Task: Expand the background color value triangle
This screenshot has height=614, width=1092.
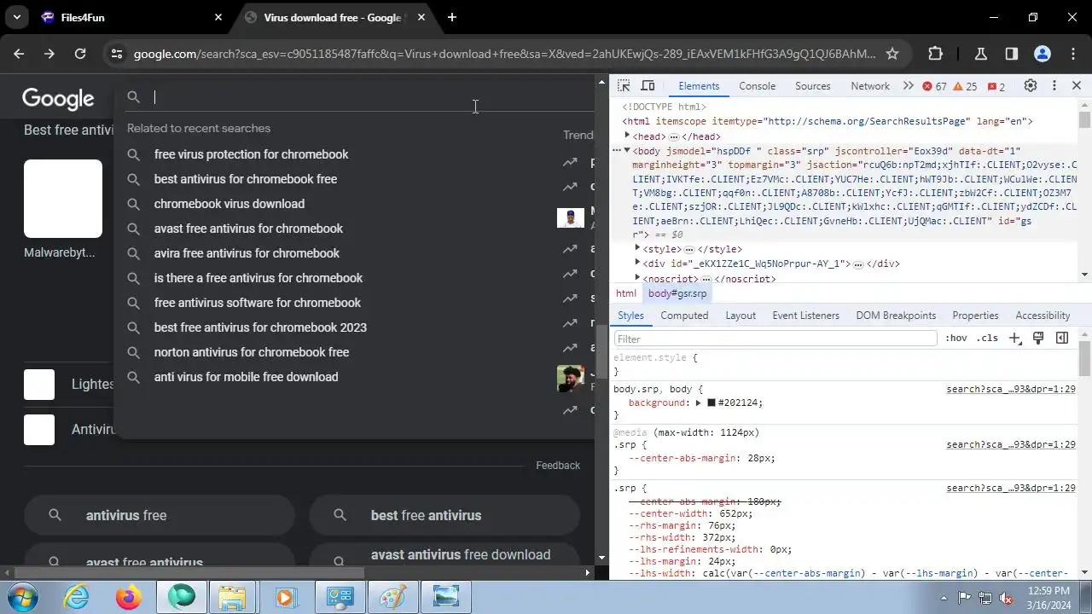Action: pos(698,403)
